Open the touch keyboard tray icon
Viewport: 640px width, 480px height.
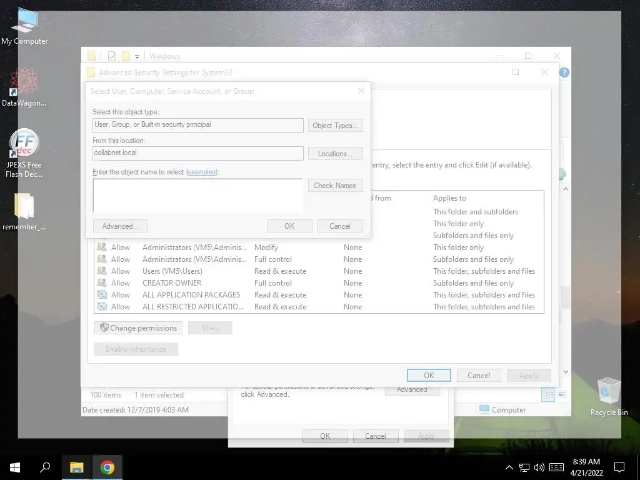point(556,467)
